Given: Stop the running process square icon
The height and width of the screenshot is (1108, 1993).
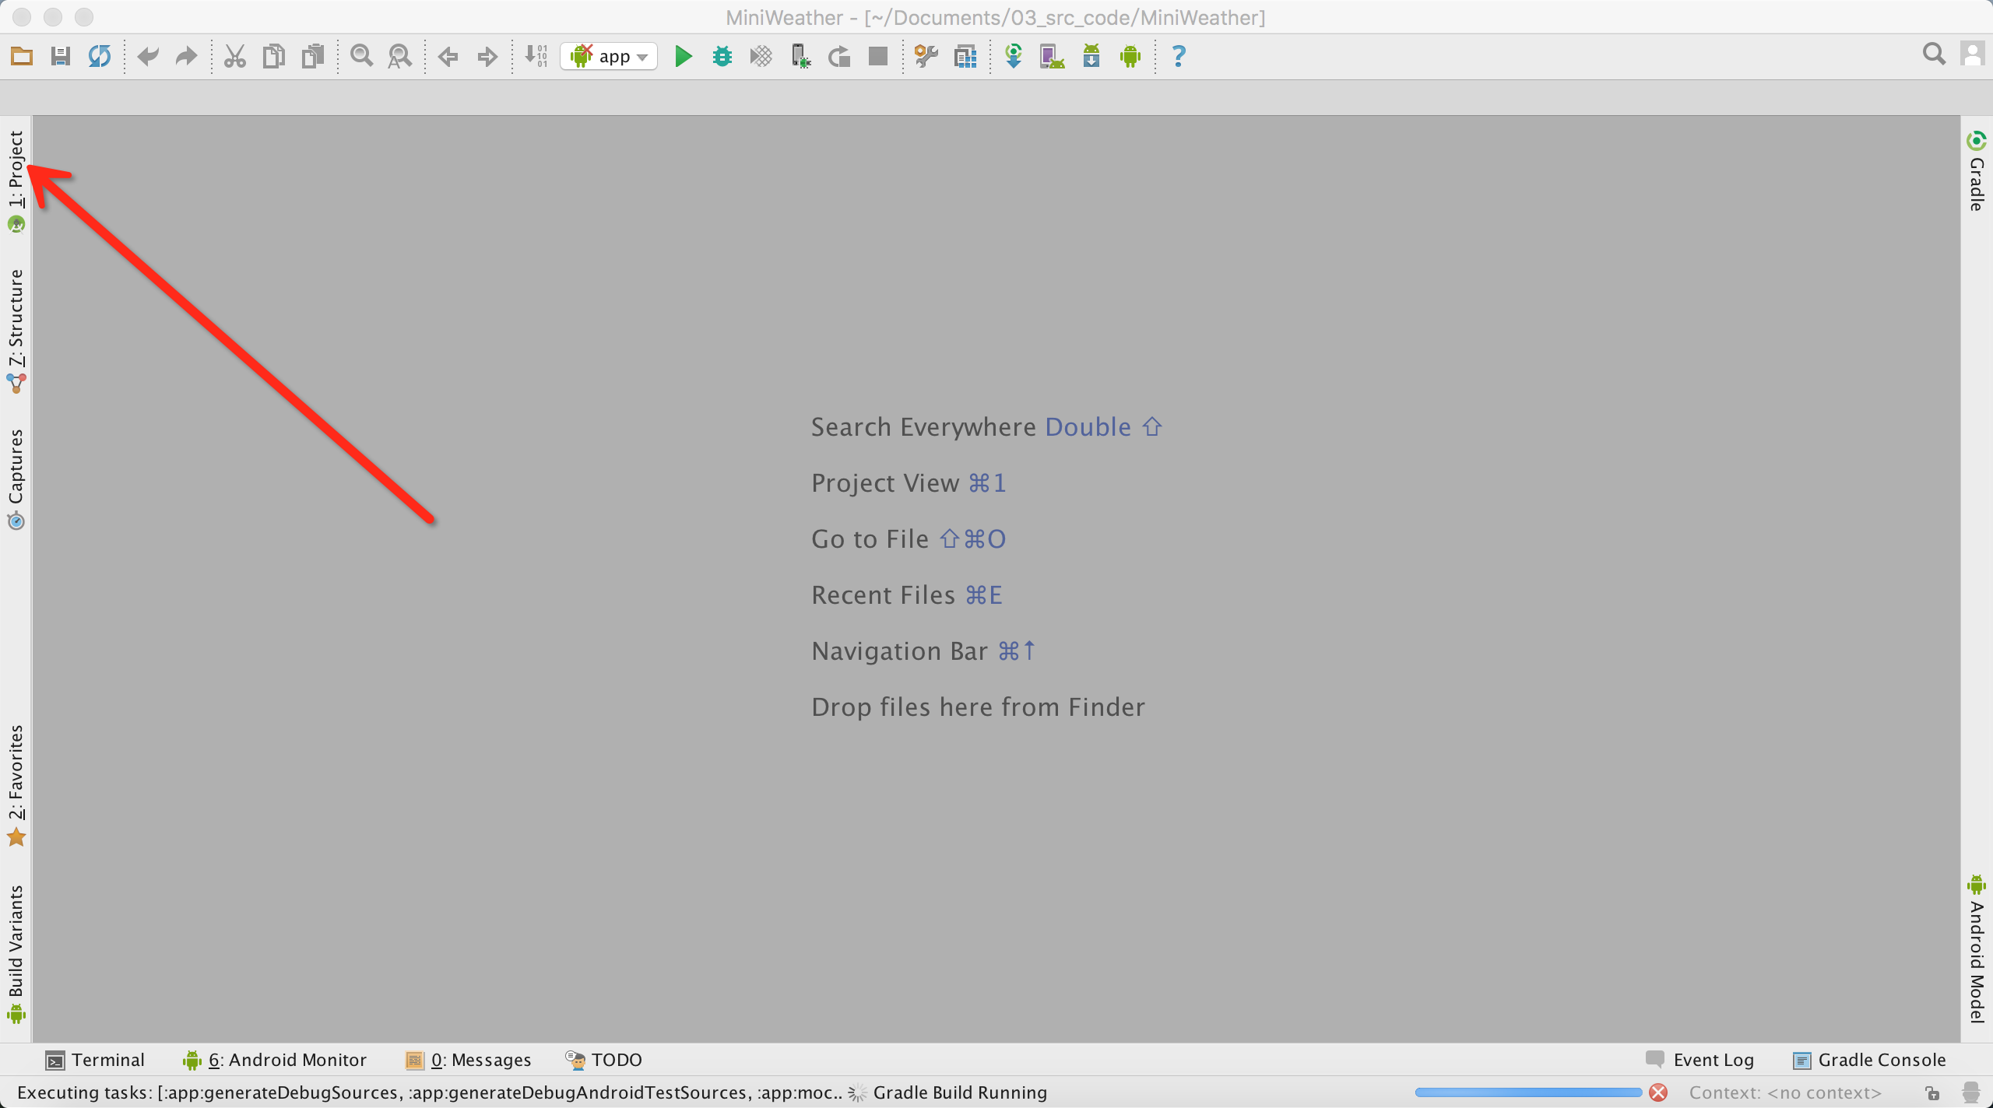Looking at the screenshot, I should 878,56.
